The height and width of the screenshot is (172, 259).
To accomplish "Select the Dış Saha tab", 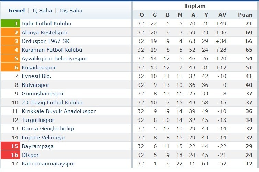I will point(71,11).
